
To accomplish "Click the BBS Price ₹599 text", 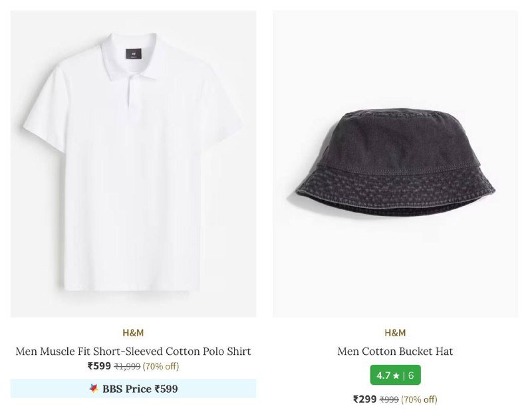I will tap(140, 389).
